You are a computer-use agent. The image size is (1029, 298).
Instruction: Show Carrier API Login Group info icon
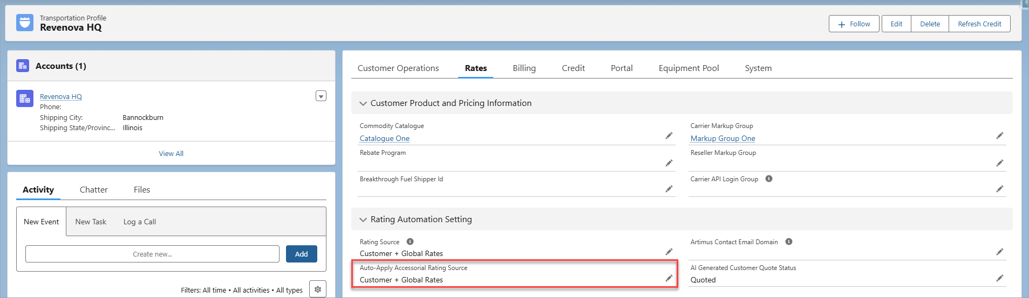(x=769, y=179)
